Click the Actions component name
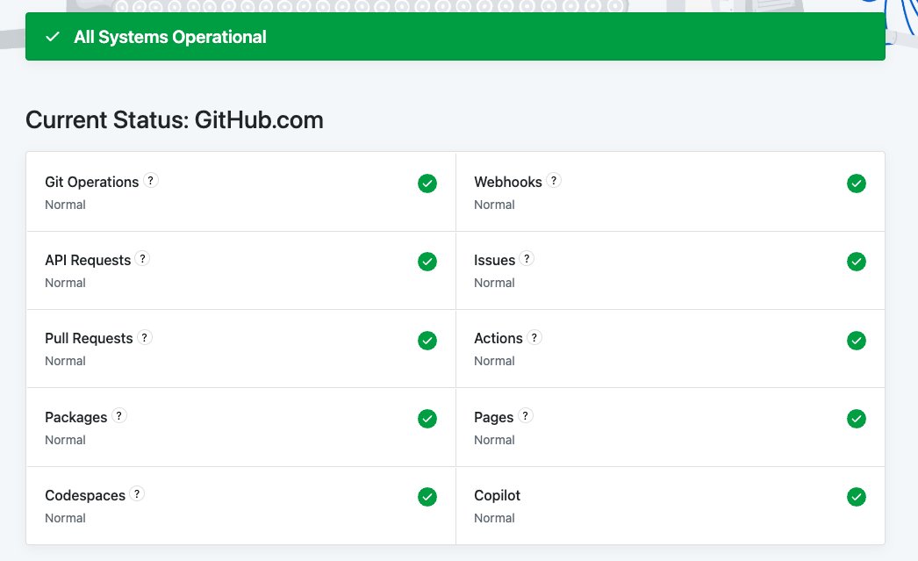This screenshot has height=561, width=918. click(x=498, y=339)
